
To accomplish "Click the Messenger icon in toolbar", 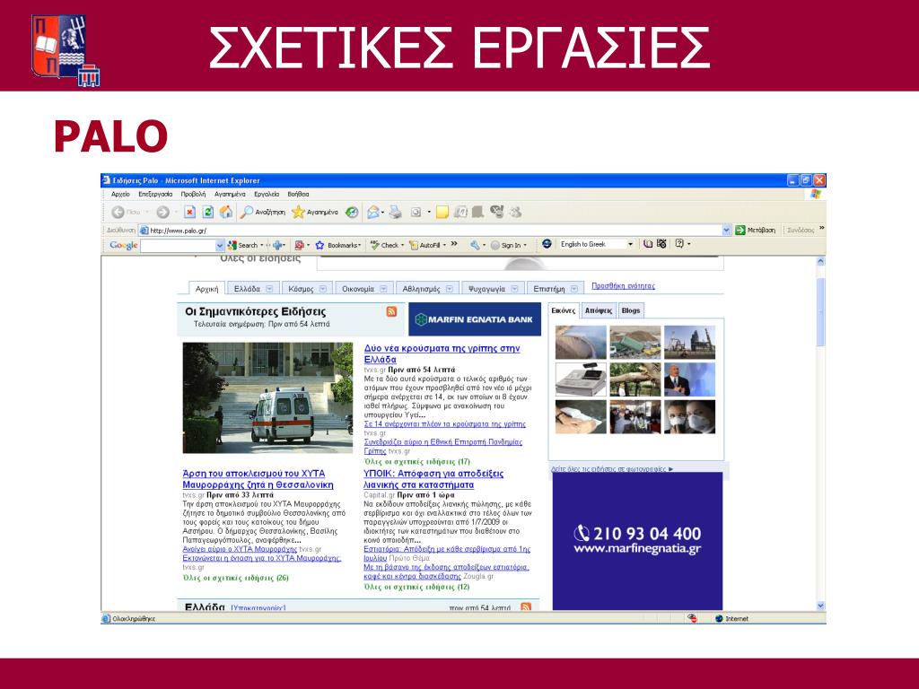I will point(515,212).
